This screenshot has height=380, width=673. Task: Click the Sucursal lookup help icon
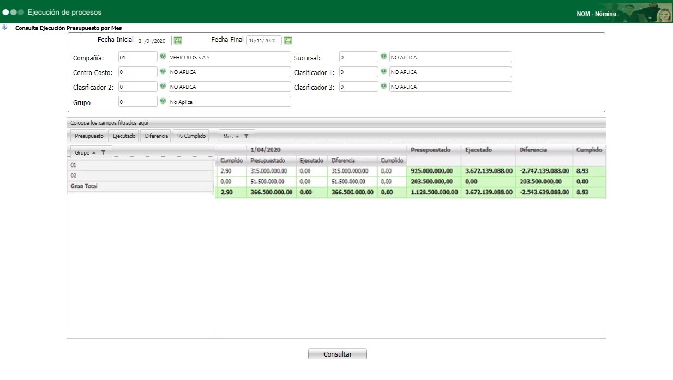pos(384,57)
